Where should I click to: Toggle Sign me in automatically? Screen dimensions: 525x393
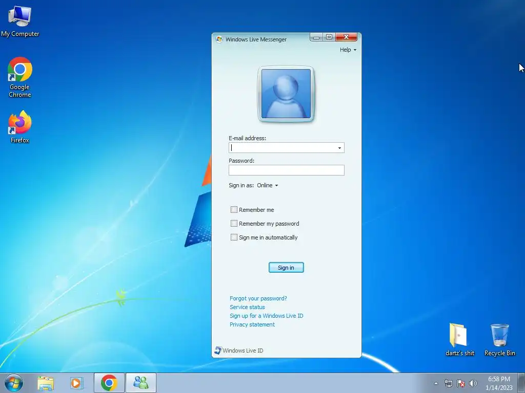pyautogui.click(x=234, y=237)
